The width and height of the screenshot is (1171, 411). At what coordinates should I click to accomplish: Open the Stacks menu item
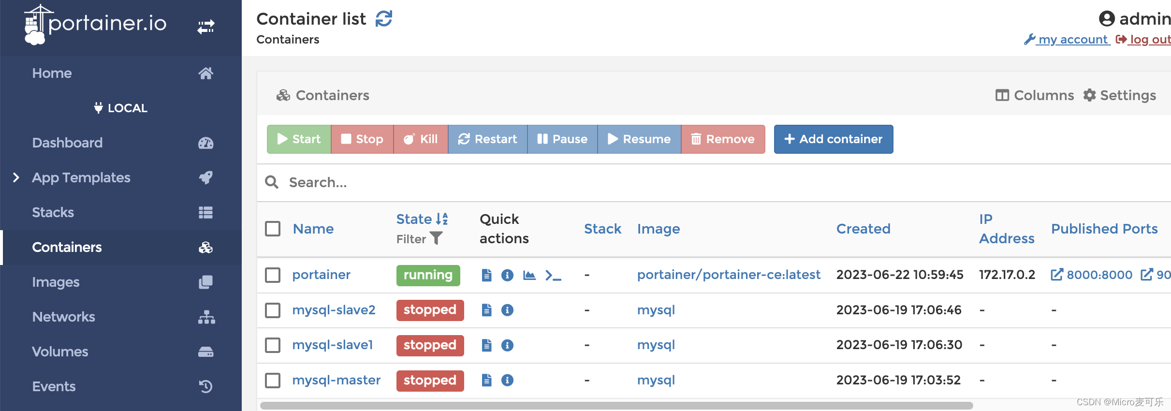[x=121, y=212]
